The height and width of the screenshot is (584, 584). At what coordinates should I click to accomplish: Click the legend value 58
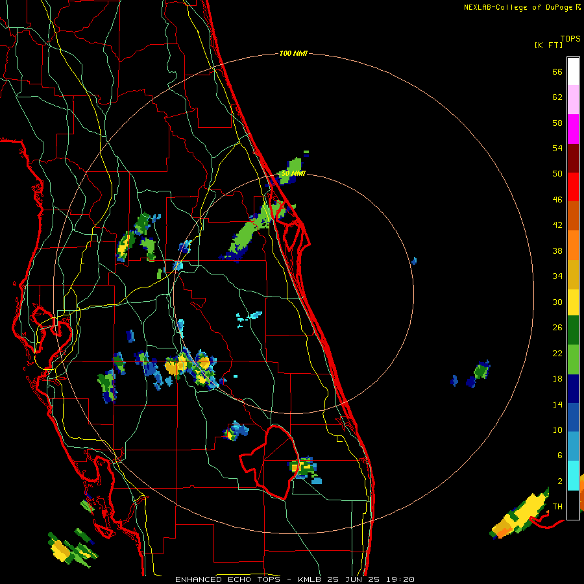point(557,123)
